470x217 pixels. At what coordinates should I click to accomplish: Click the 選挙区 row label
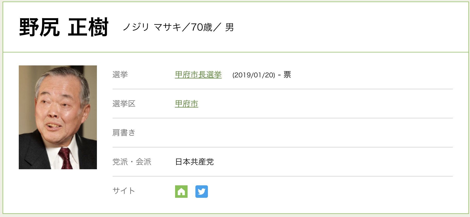click(124, 104)
